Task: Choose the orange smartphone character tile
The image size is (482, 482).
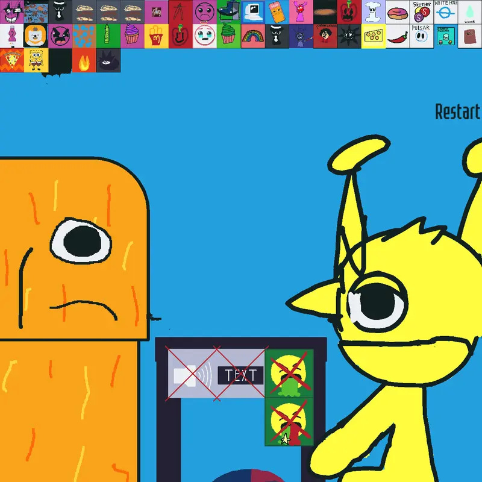Action: click(277, 12)
